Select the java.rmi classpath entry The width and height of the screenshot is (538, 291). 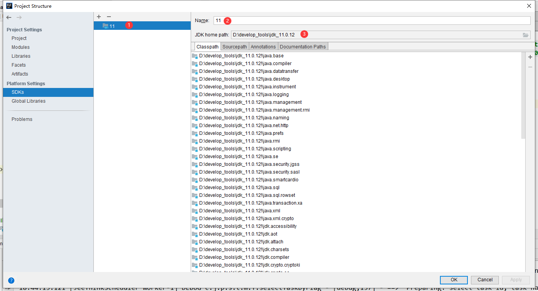coord(236,141)
